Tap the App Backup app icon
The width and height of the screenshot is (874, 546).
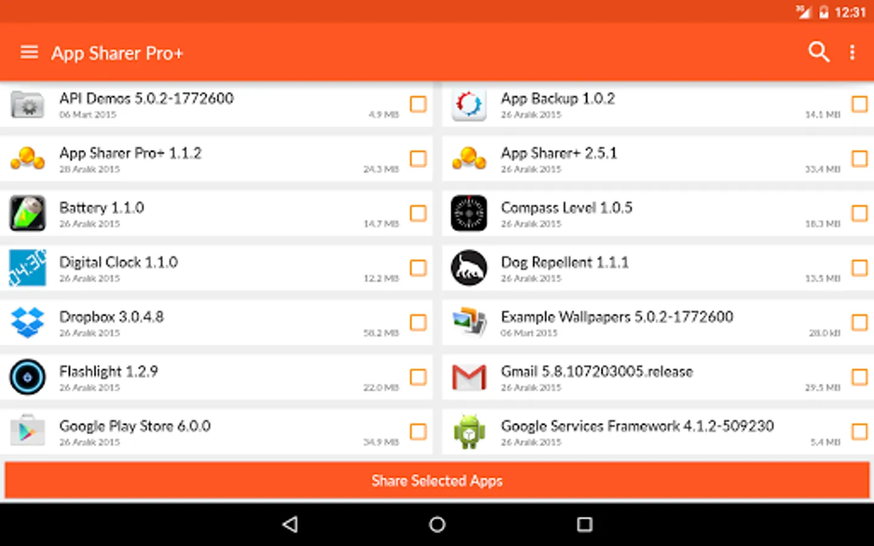pyautogui.click(x=469, y=104)
